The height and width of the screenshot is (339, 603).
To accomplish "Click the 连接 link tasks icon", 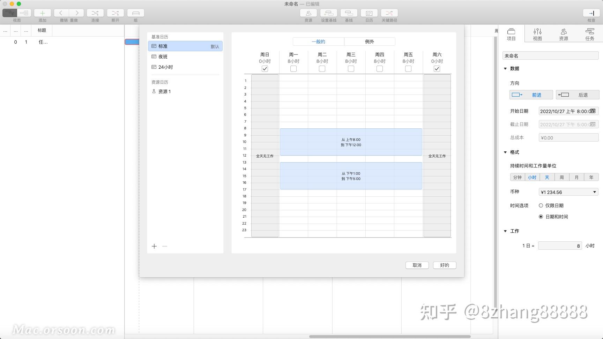I will pos(95,13).
